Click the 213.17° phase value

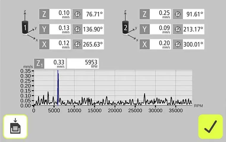point(193,29)
